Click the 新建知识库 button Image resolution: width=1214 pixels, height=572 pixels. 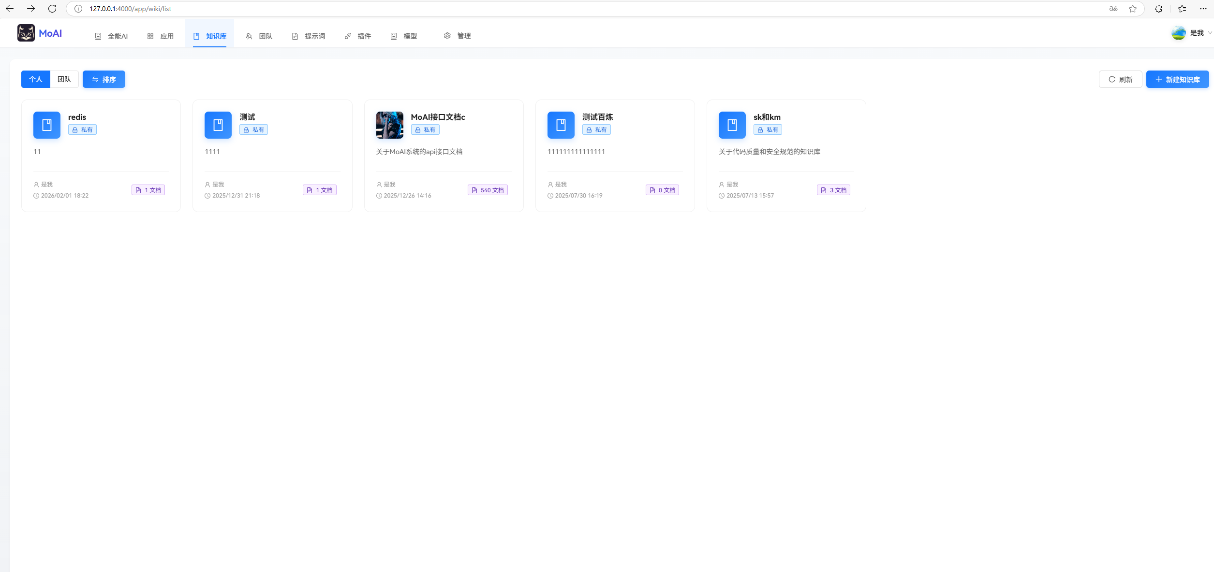pyautogui.click(x=1177, y=79)
